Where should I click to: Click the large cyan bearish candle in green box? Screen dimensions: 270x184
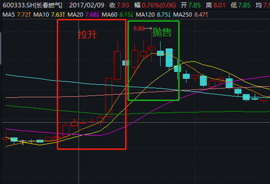169,57
